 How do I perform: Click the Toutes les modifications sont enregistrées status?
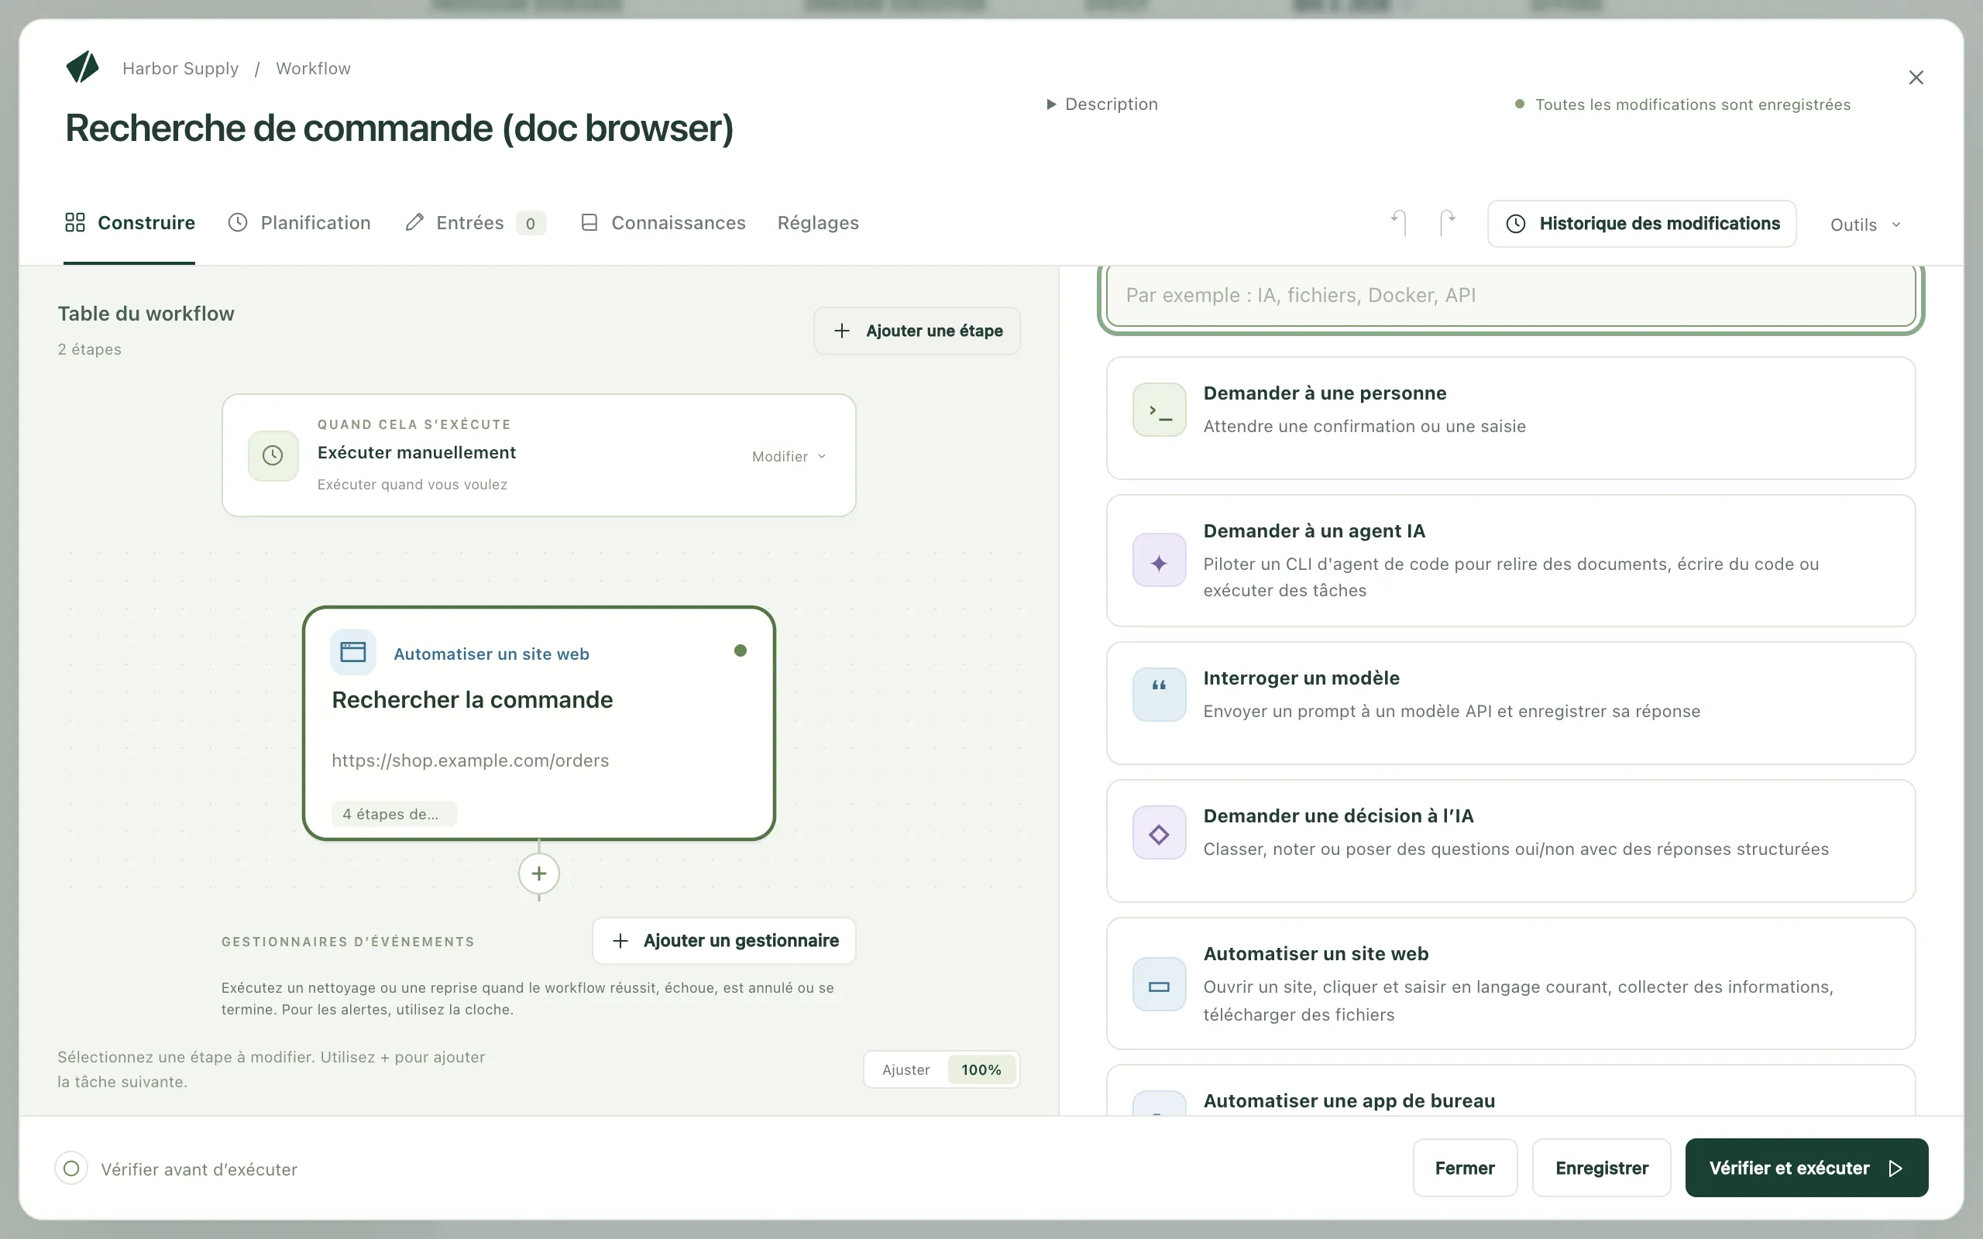[1682, 105]
